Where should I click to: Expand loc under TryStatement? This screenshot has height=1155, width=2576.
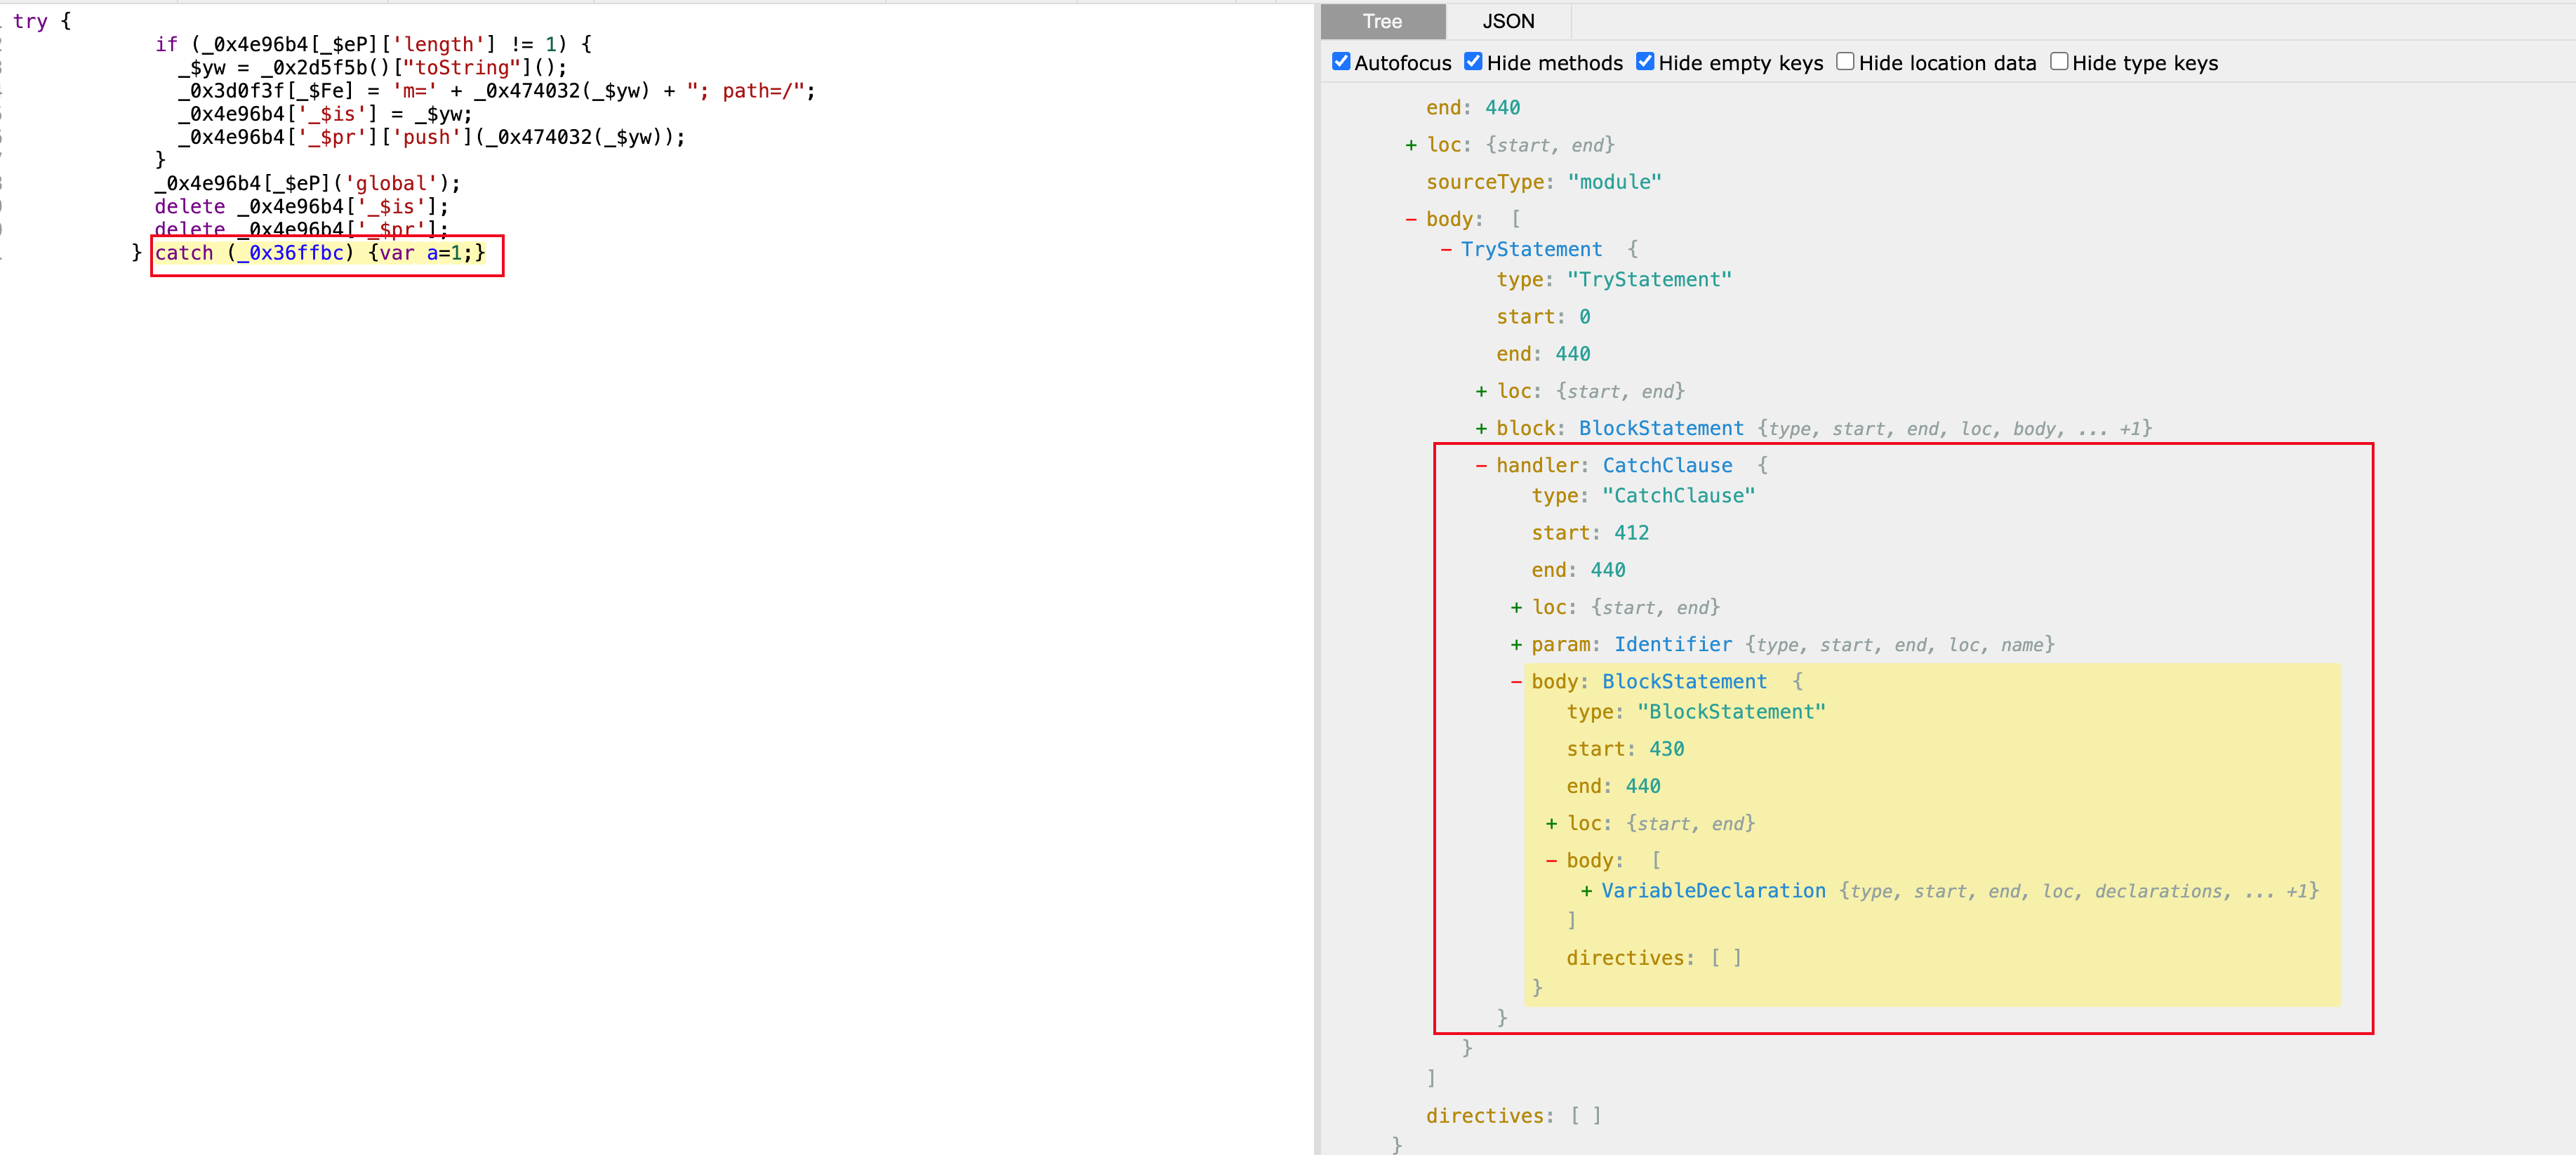click(1481, 391)
